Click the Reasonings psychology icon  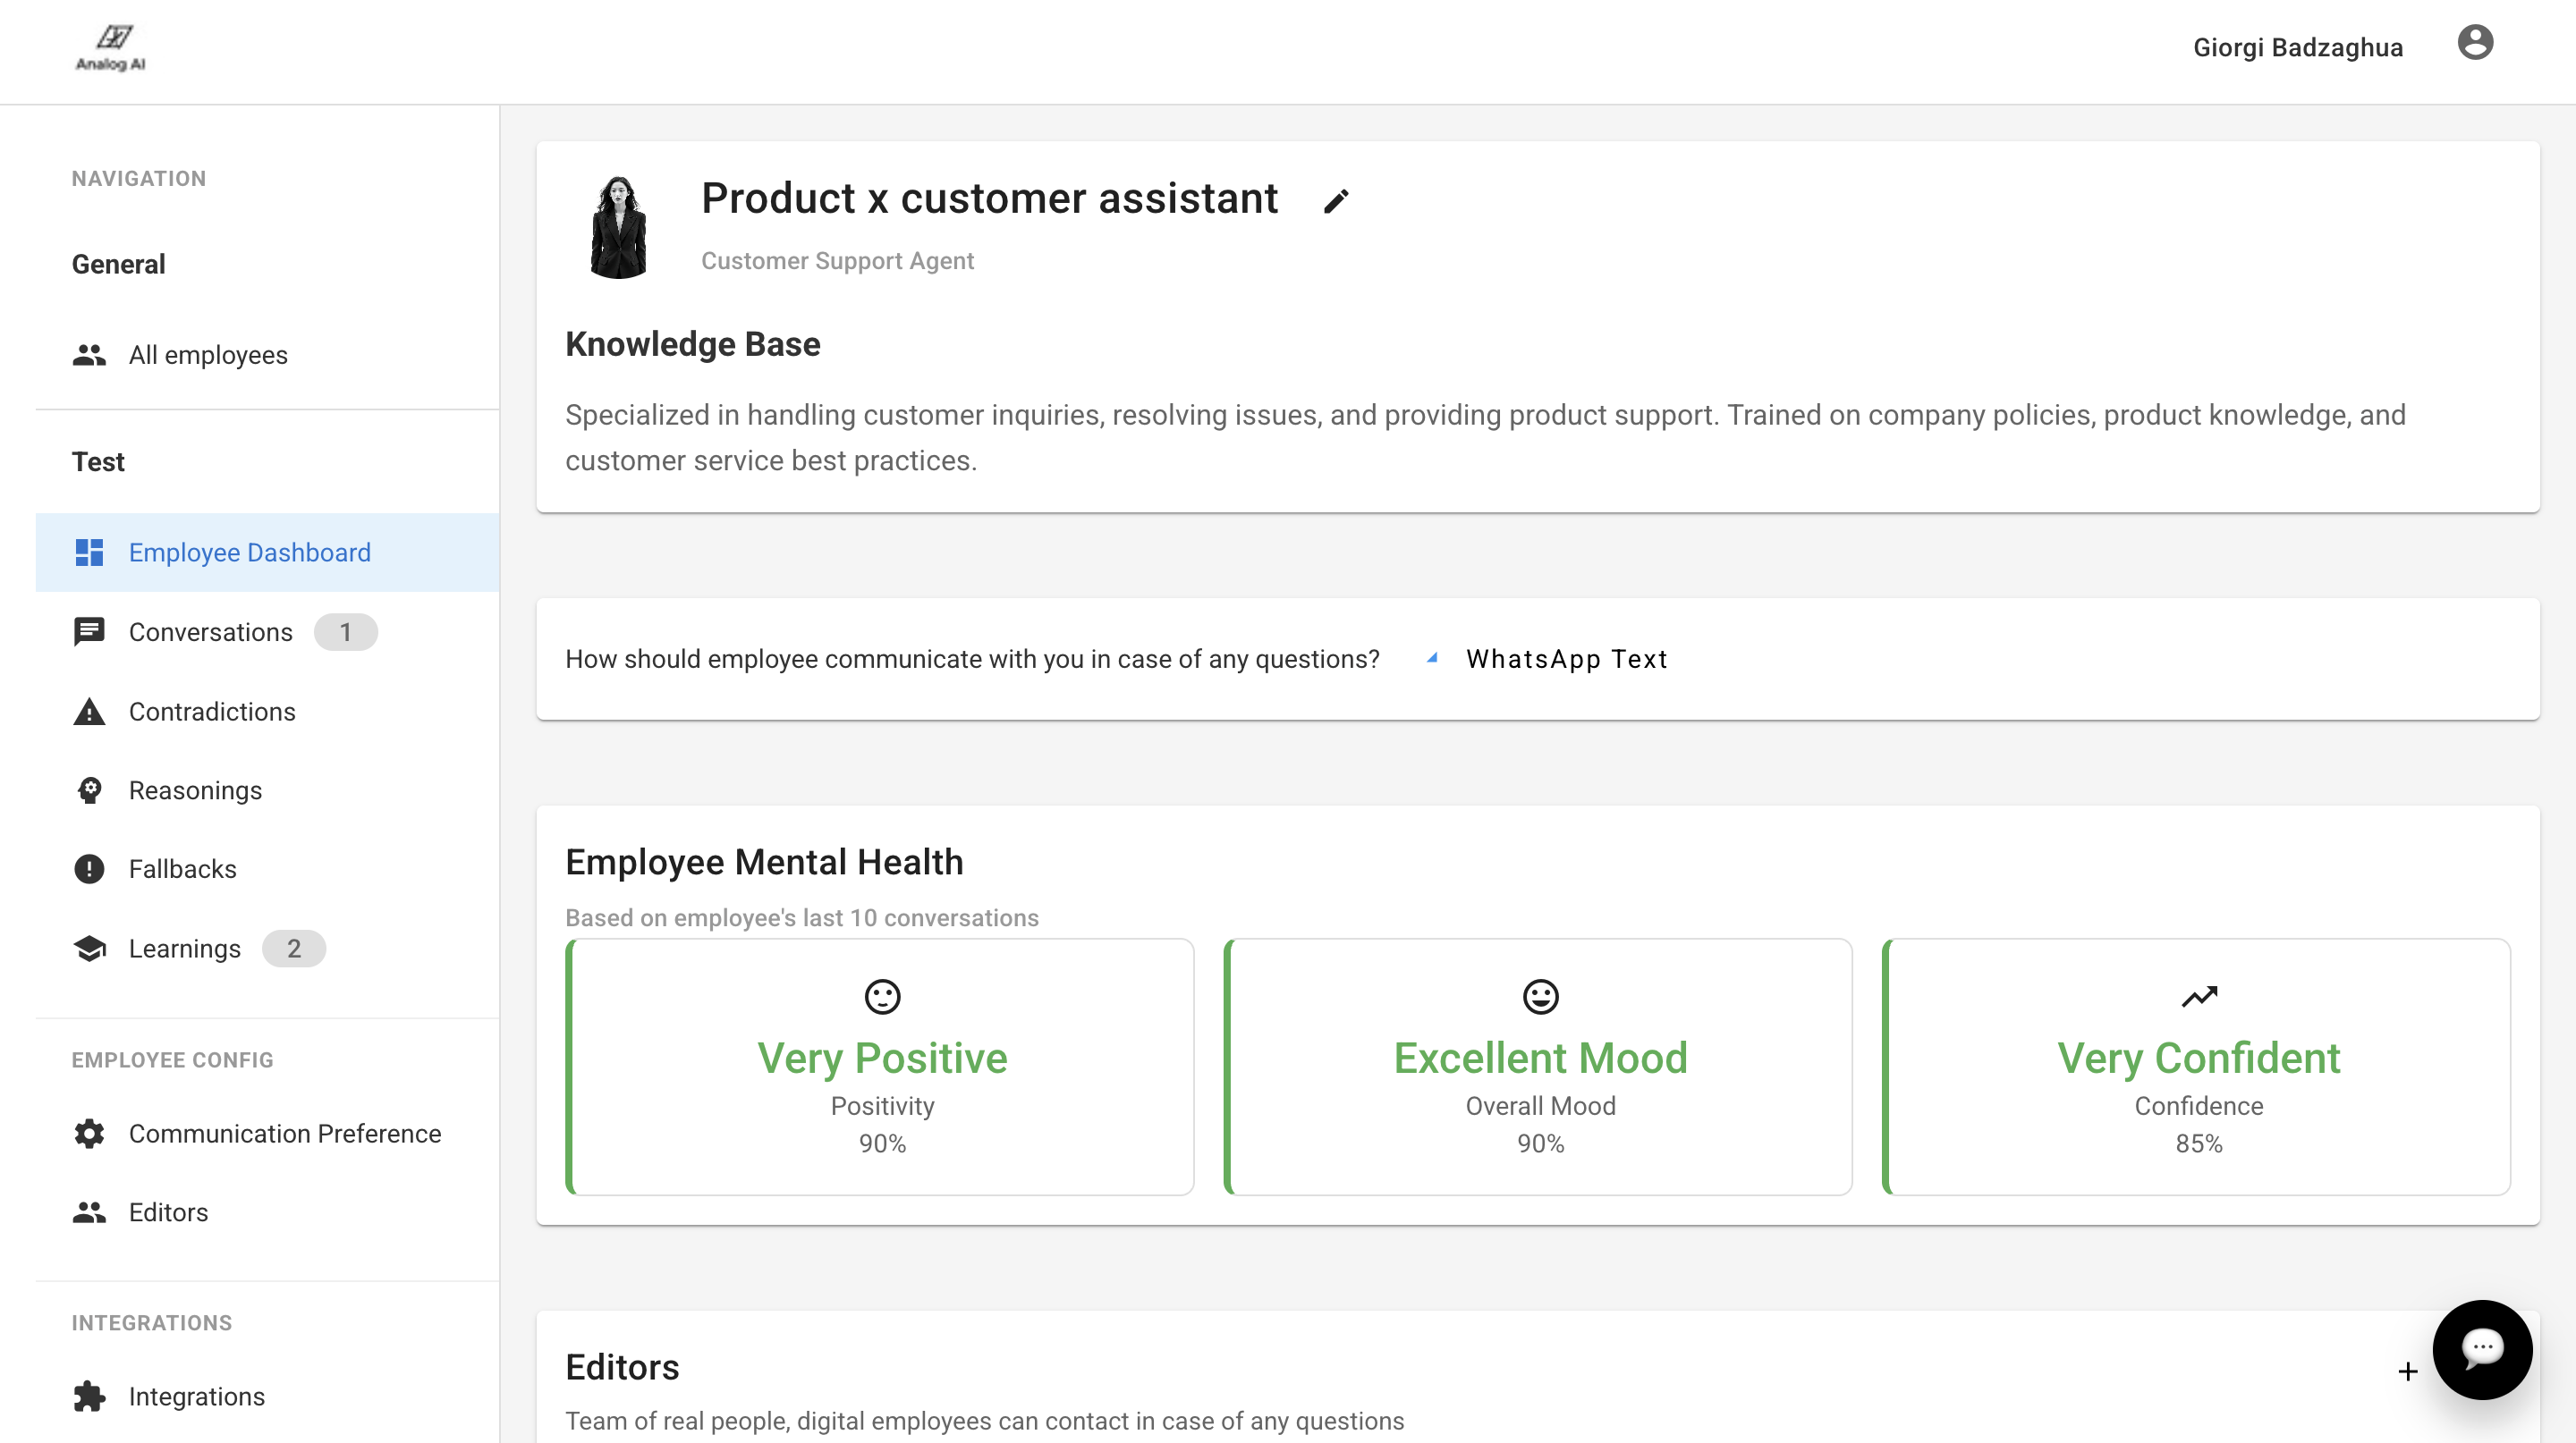coord(89,789)
